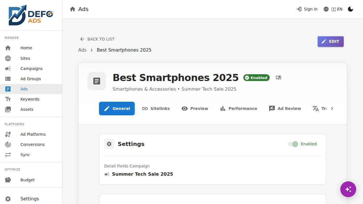Click the Ad Groups list icon
The height and width of the screenshot is (204, 363).
coord(8,79)
